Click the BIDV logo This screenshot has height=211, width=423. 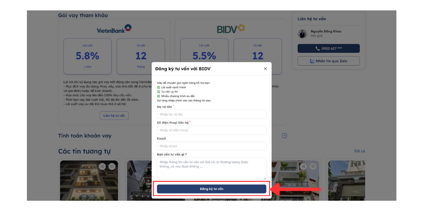point(231,29)
